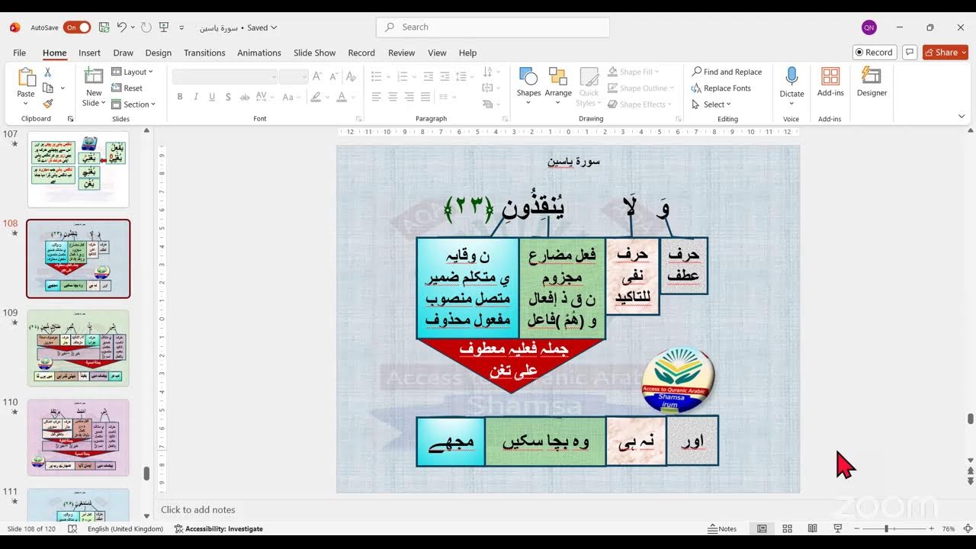
Task: Click zoom in plus button
Action: 932,528
